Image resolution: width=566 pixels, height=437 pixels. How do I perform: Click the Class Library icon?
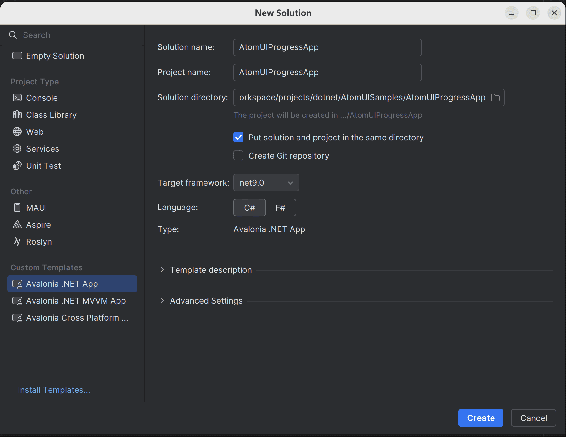pyautogui.click(x=17, y=115)
